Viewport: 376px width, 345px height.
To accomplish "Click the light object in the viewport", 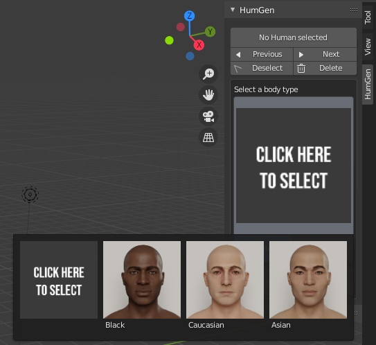I will pyautogui.click(x=30, y=195).
